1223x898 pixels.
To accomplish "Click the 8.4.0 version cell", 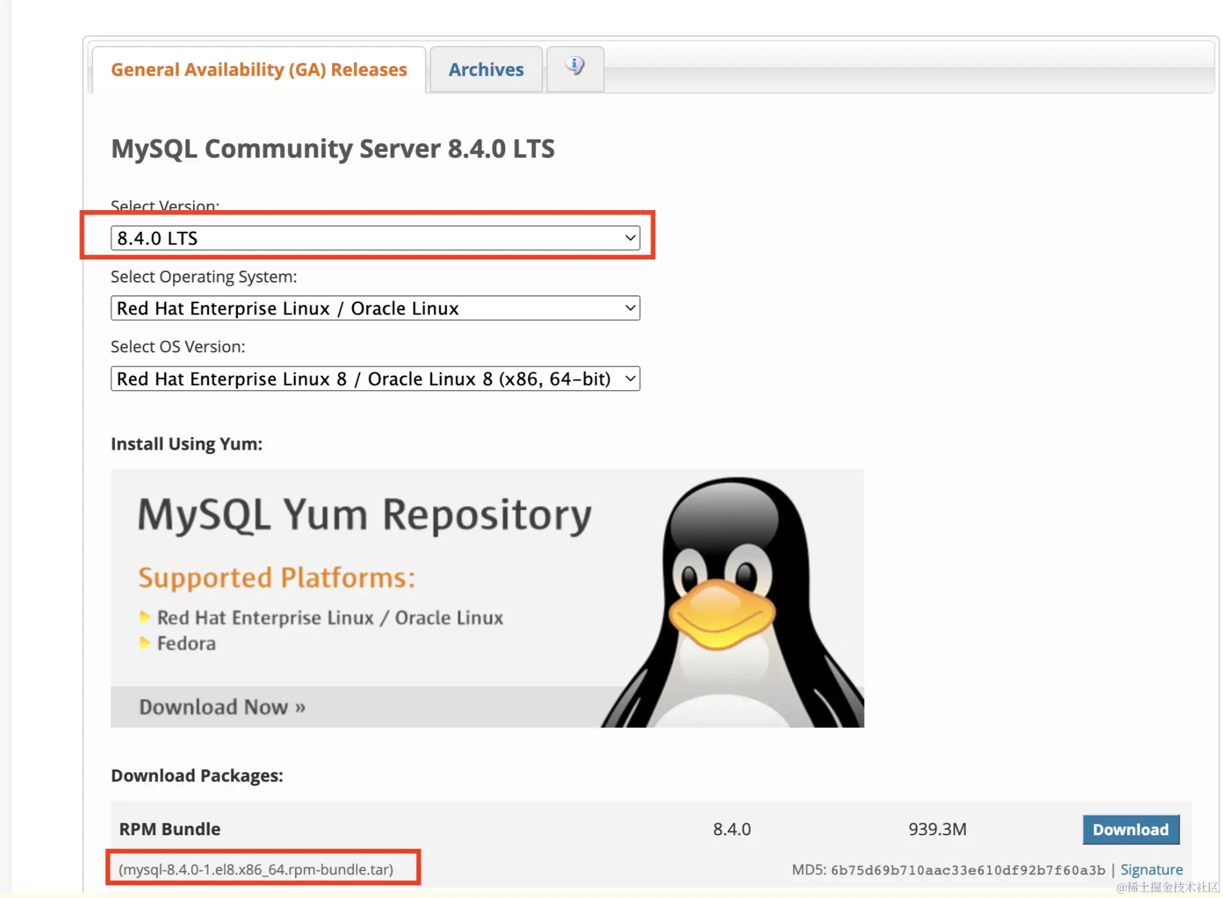I will point(732,829).
